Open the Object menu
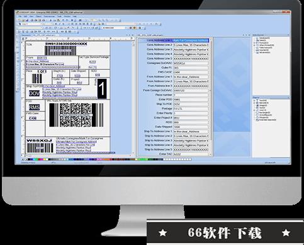Image resolution: width=304 pixels, height=245 pixels. [x=38, y=16]
